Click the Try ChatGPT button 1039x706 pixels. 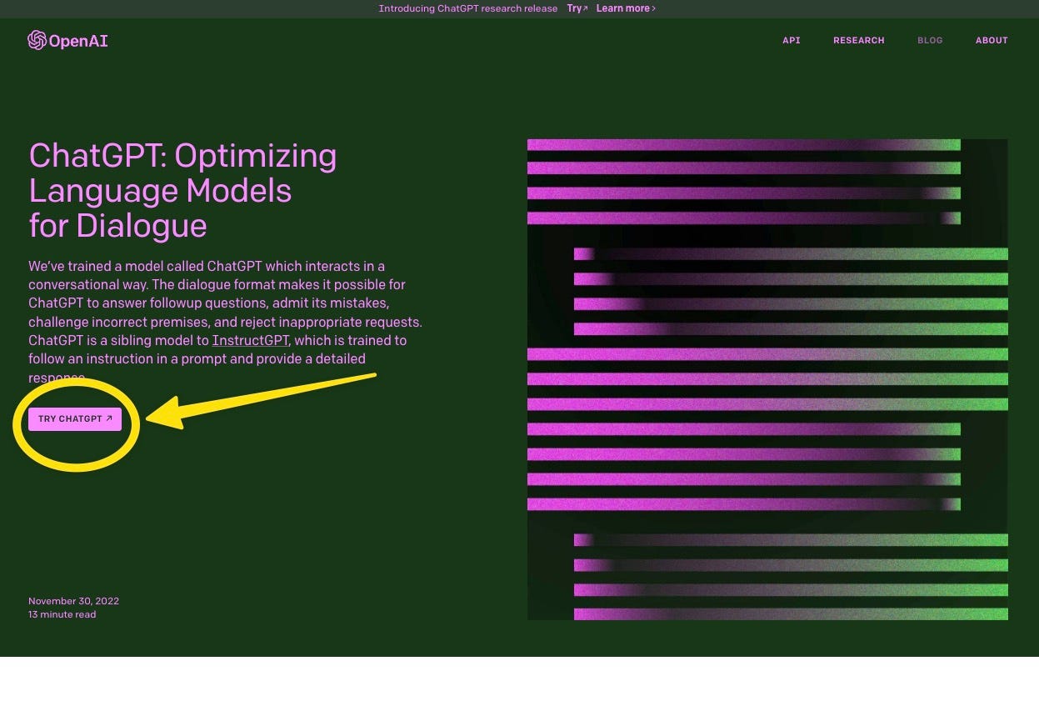(x=75, y=419)
